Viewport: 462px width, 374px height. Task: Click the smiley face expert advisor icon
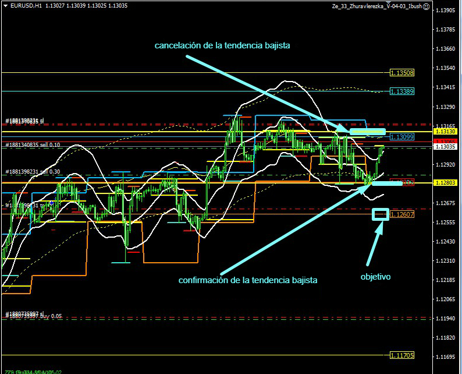(427, 6)
